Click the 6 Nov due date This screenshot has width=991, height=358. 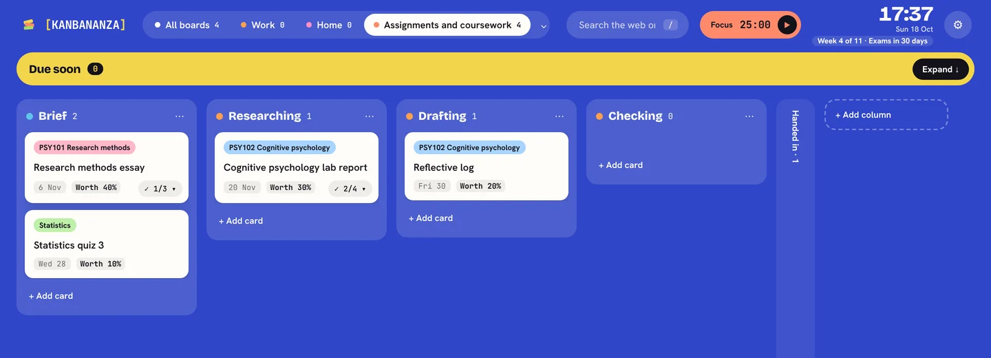50,187
